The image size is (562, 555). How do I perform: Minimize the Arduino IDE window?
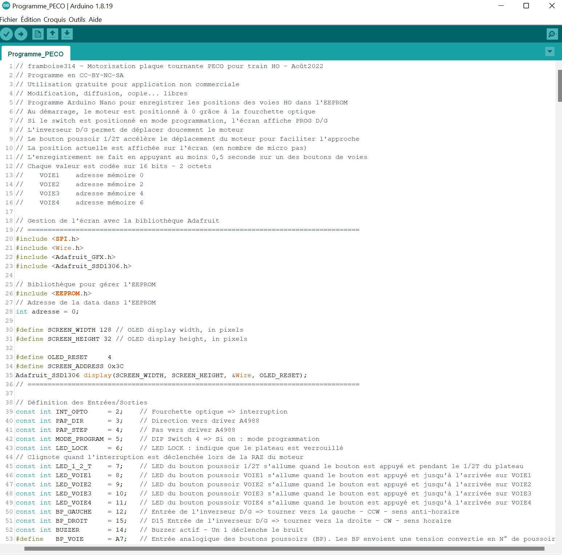501,6
